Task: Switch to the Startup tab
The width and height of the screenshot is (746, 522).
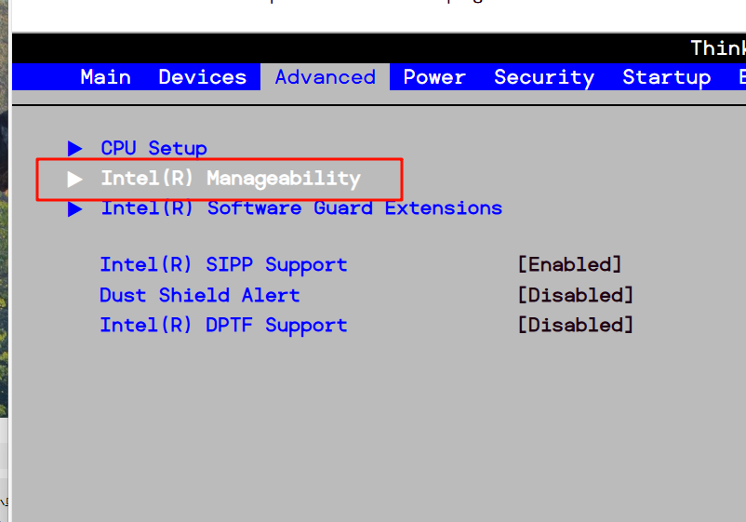Action: click(666, 77)
